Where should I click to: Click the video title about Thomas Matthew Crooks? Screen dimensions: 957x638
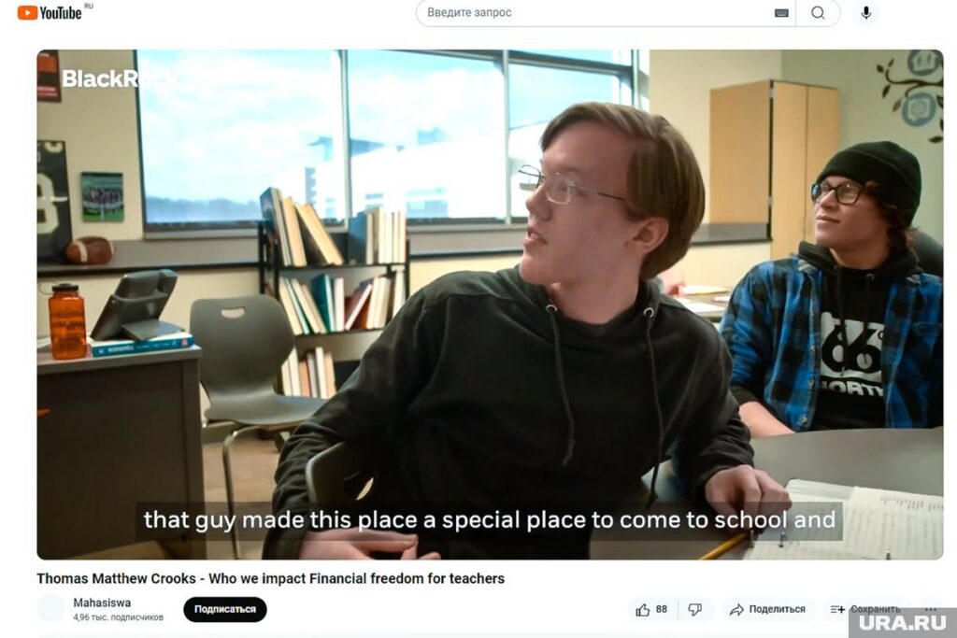point(270,578)
